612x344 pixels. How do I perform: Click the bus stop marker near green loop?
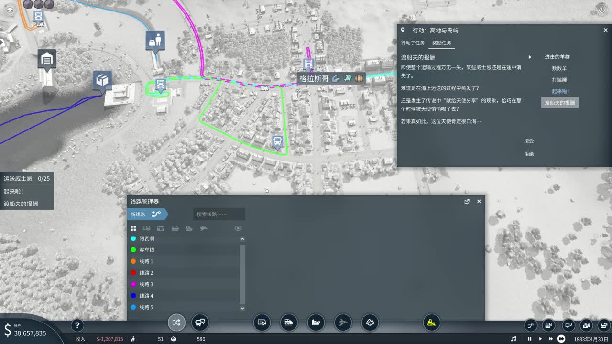click(x=277, y=141)
